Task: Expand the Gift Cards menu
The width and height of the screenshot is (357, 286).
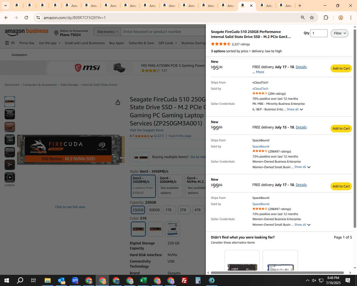Action: (x=168, y=43)
